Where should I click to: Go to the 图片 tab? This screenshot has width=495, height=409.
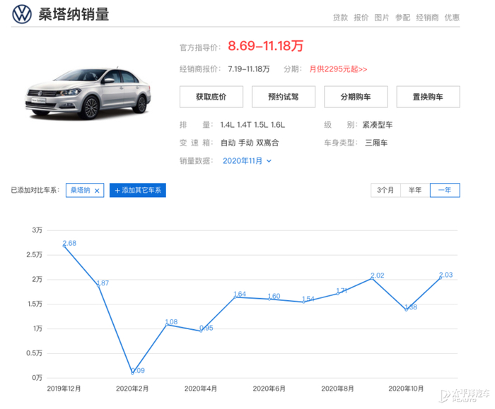pyautogui.click(x=381, y=18)
